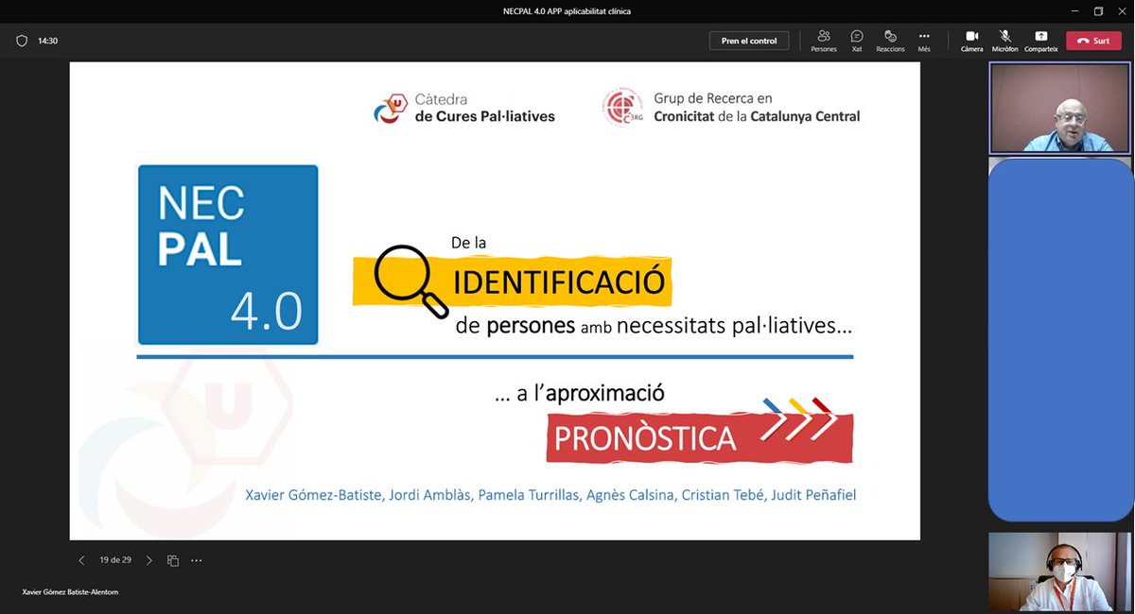Click the PRONÒSTICA red banner
The height and width of the screenshot is (614, 1135).
click(x=699, y=437)
